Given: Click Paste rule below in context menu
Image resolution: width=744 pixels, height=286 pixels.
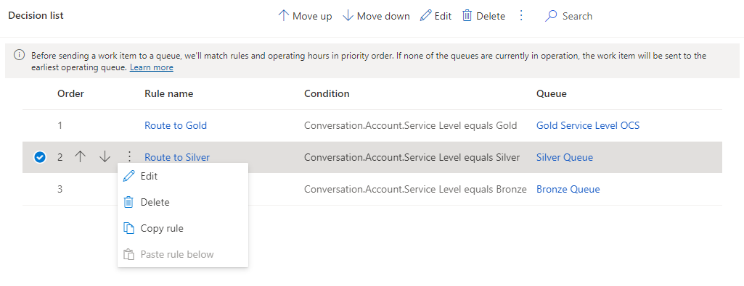Looking at the screenshot, I should click(x=183, y=254).
